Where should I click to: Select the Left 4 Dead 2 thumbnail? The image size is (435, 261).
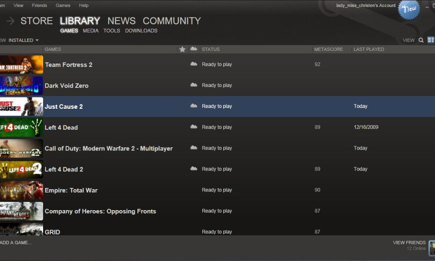[x=21, y=169]
